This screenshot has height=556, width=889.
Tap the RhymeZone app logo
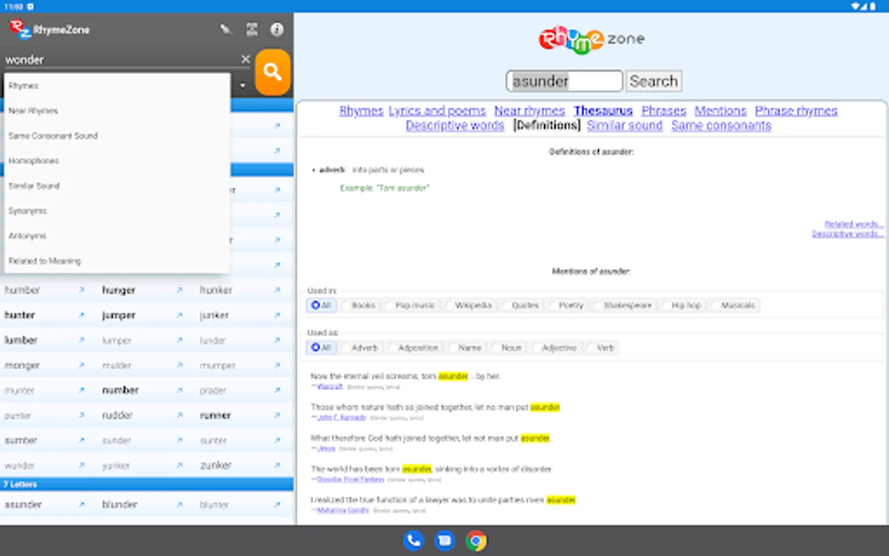(x=20, y=29)
